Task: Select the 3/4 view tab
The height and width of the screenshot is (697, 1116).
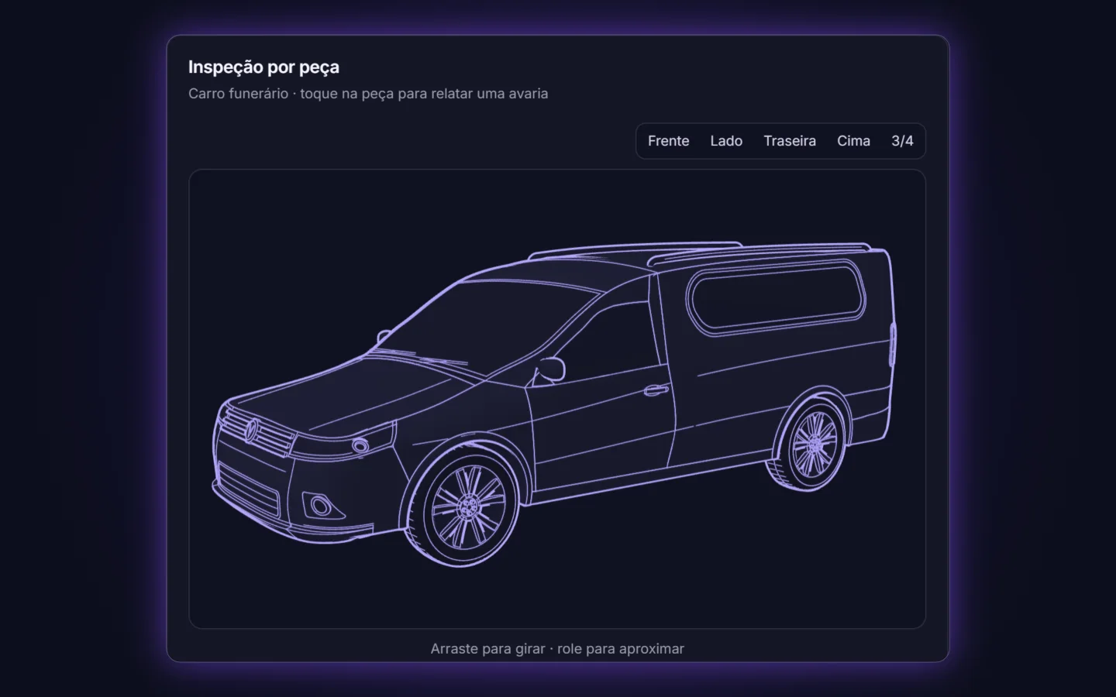Action: (902, 141)
